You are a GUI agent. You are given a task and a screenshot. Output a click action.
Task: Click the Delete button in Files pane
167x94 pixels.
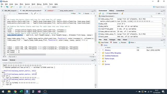click(x=114, y=42)
